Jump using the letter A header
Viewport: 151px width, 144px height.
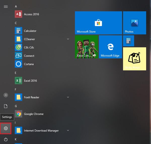pos(16,7)
